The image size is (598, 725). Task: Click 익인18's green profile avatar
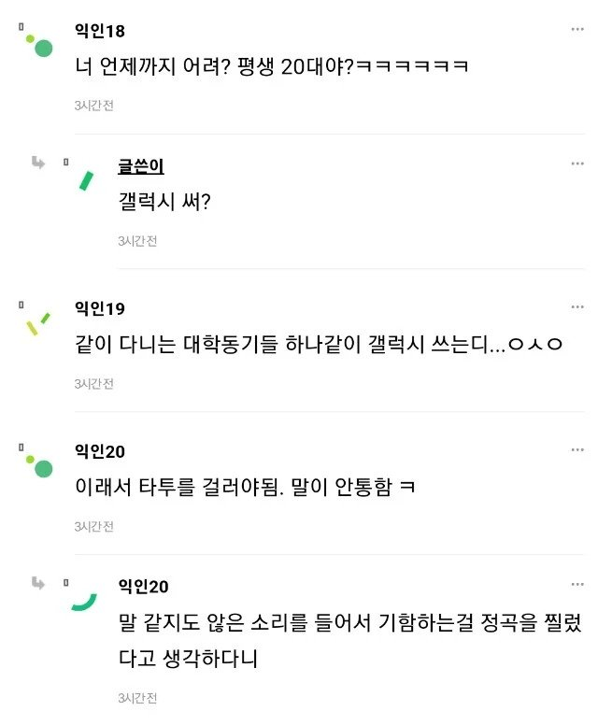(39, 44)
